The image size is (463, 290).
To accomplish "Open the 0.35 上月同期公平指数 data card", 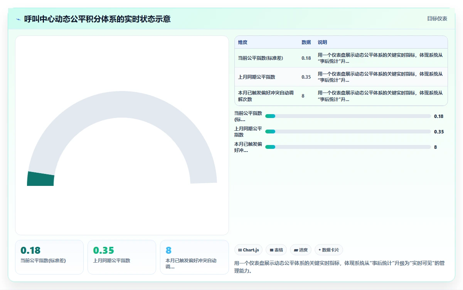I will (x=122, y=257).
